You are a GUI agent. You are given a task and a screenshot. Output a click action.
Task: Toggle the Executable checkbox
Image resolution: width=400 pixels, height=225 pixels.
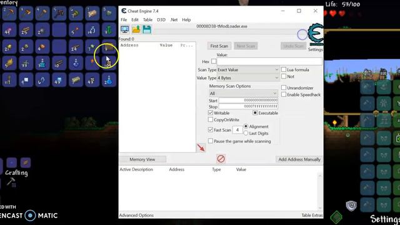pyautogui.click(x=255, y=112)
